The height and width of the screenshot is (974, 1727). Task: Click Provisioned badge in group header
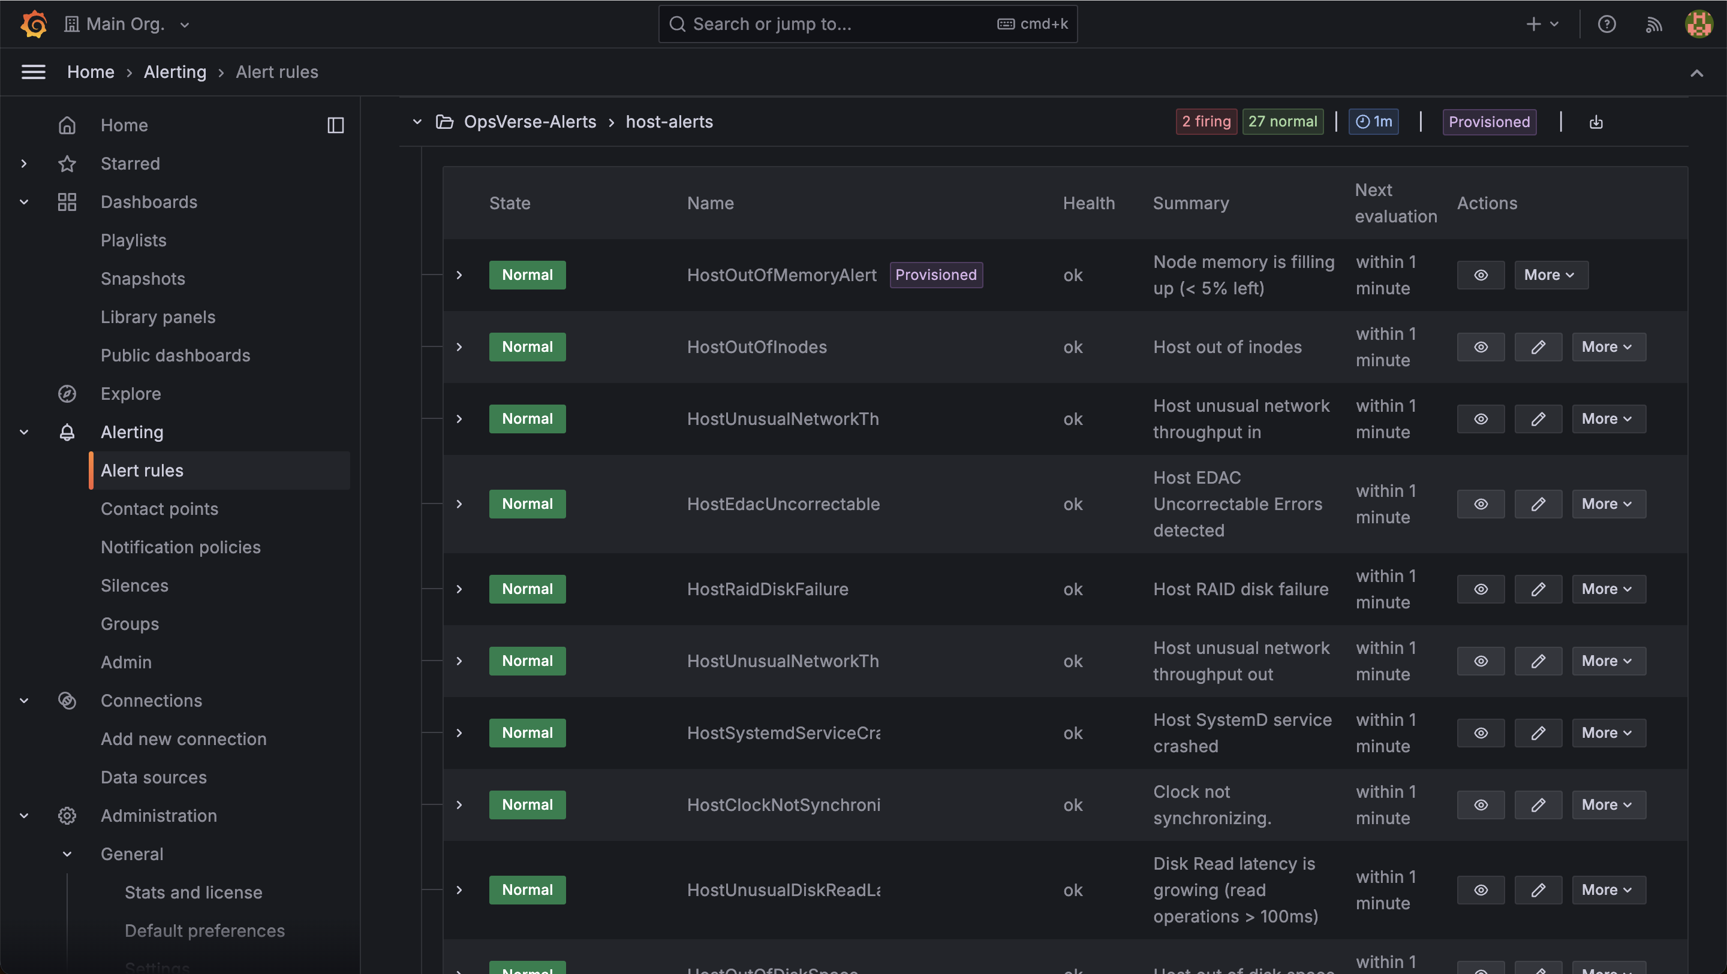1489,122
